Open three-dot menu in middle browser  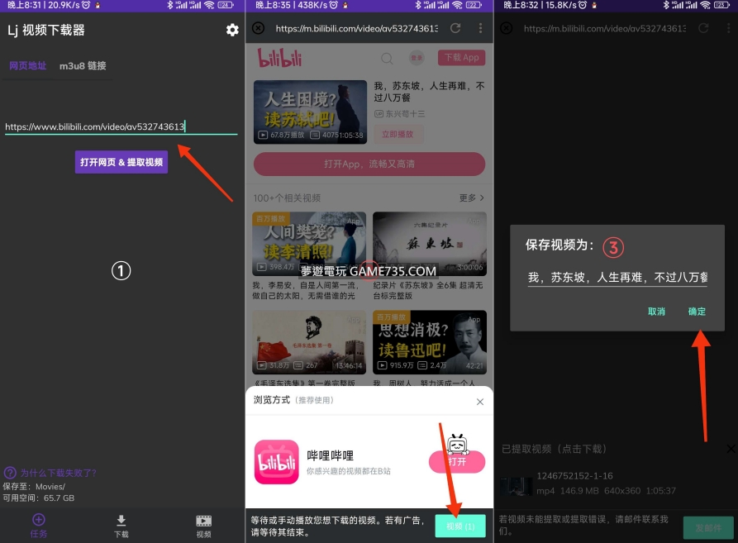(x=480, y=28)
